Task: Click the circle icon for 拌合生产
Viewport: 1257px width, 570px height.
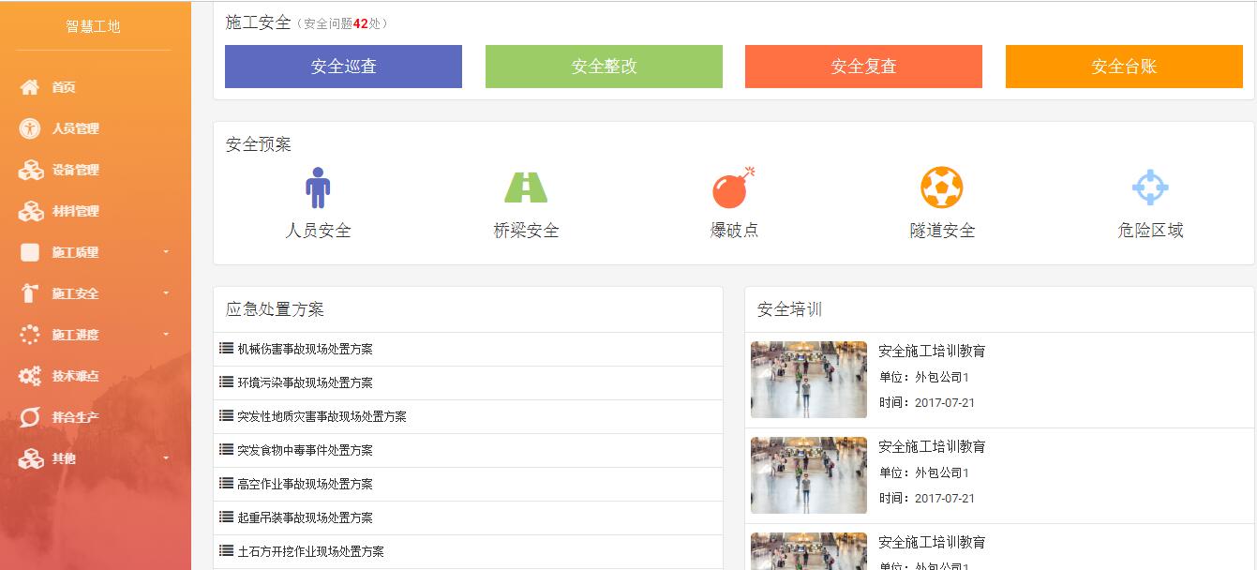Action: pyautogui.click(x=30, y=417)
